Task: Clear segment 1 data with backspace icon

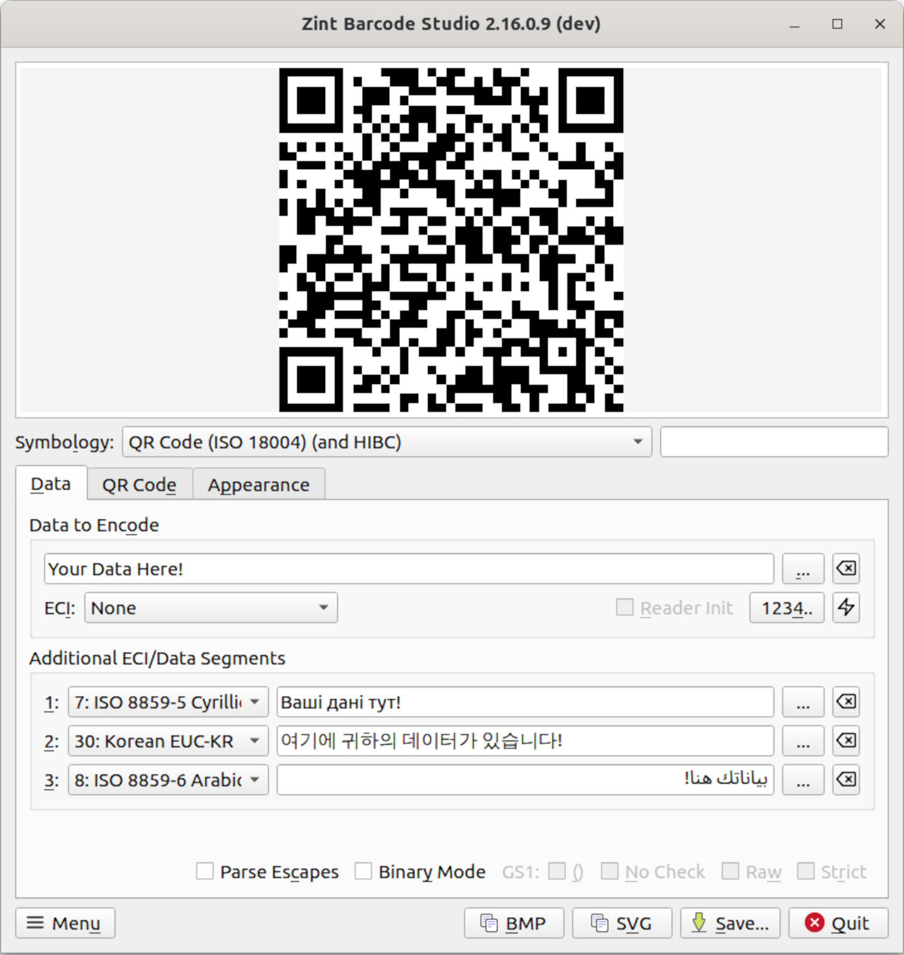Action: point(846,701)
